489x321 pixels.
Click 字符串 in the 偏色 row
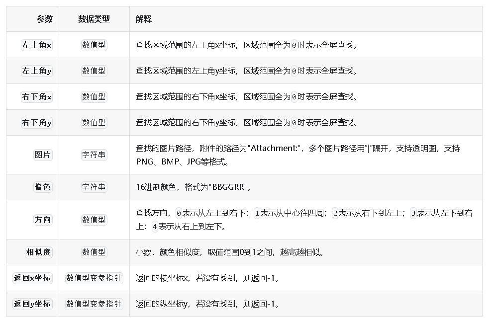pyautogui.click(x=94, y=187)
